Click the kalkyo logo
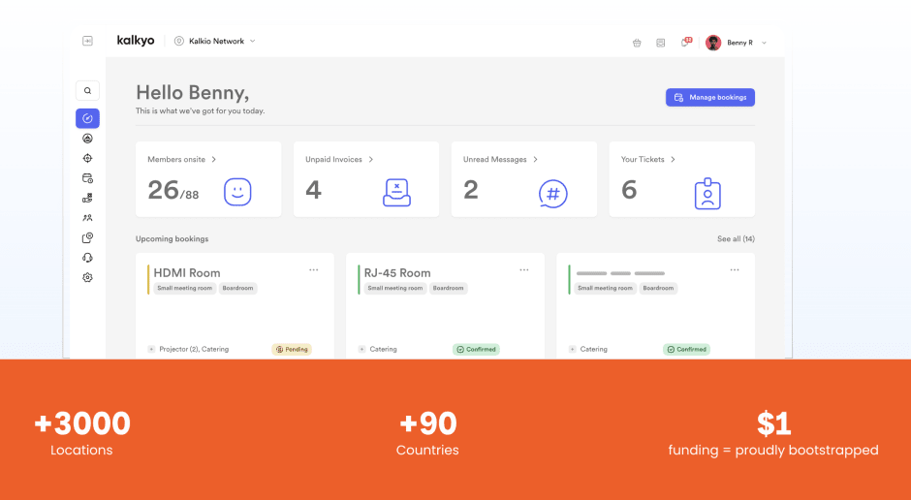 136,41
